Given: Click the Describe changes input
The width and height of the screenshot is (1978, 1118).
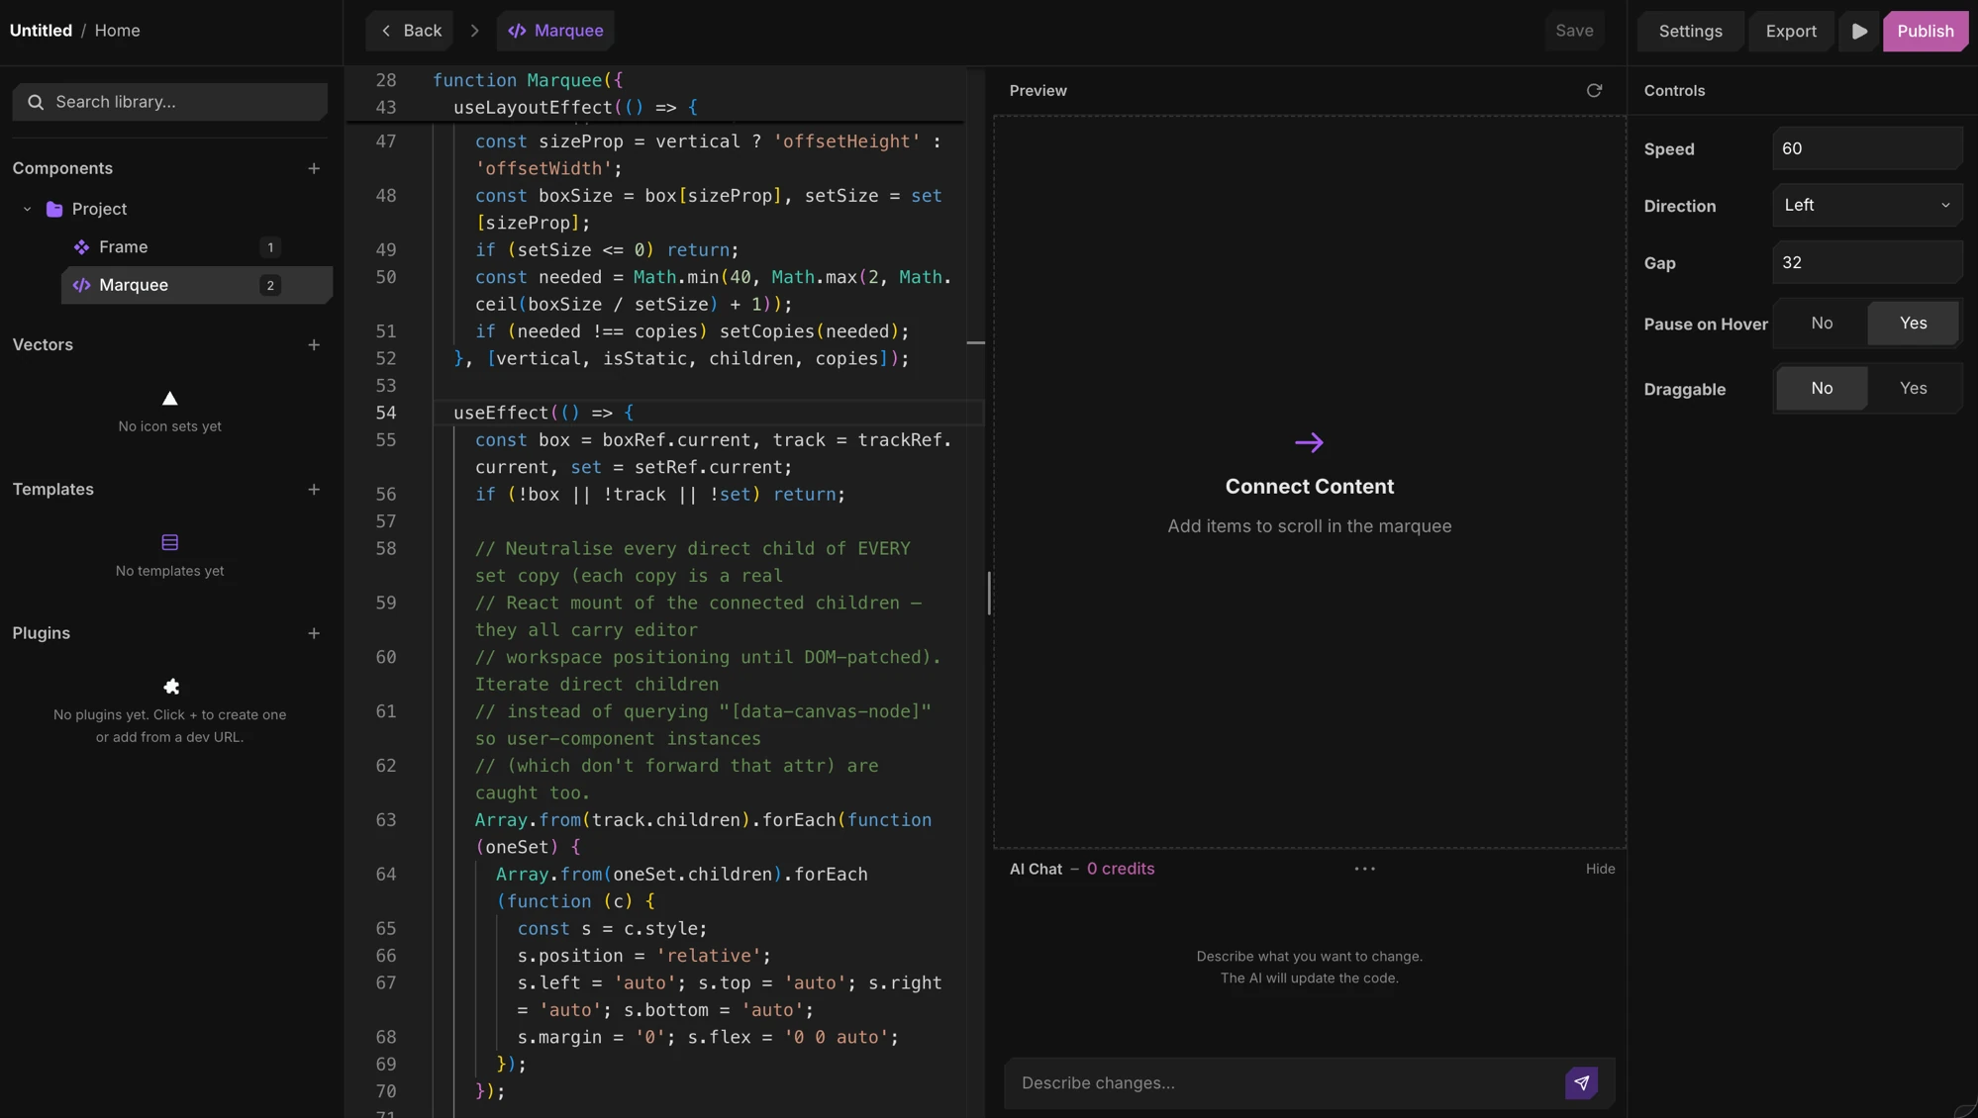Looking at the screenshot, I should [x=1285, y=1082].
